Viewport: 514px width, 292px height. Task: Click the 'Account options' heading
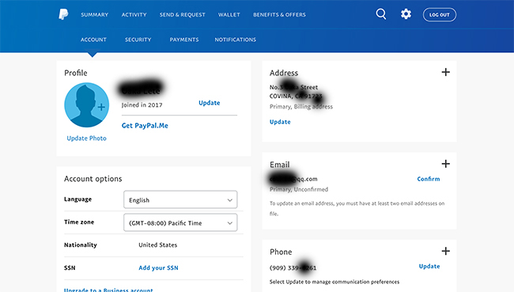(x=93, y=179)
